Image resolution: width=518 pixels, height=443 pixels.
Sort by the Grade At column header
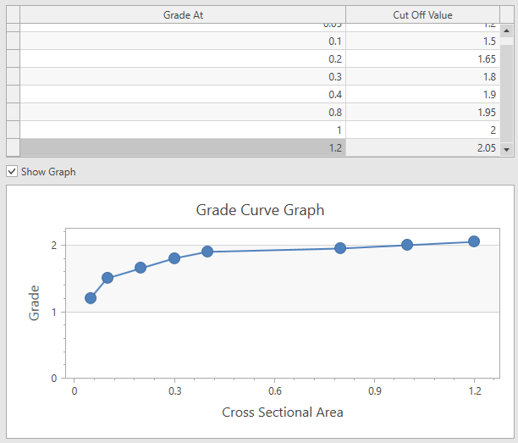click(x=182, y=14)
